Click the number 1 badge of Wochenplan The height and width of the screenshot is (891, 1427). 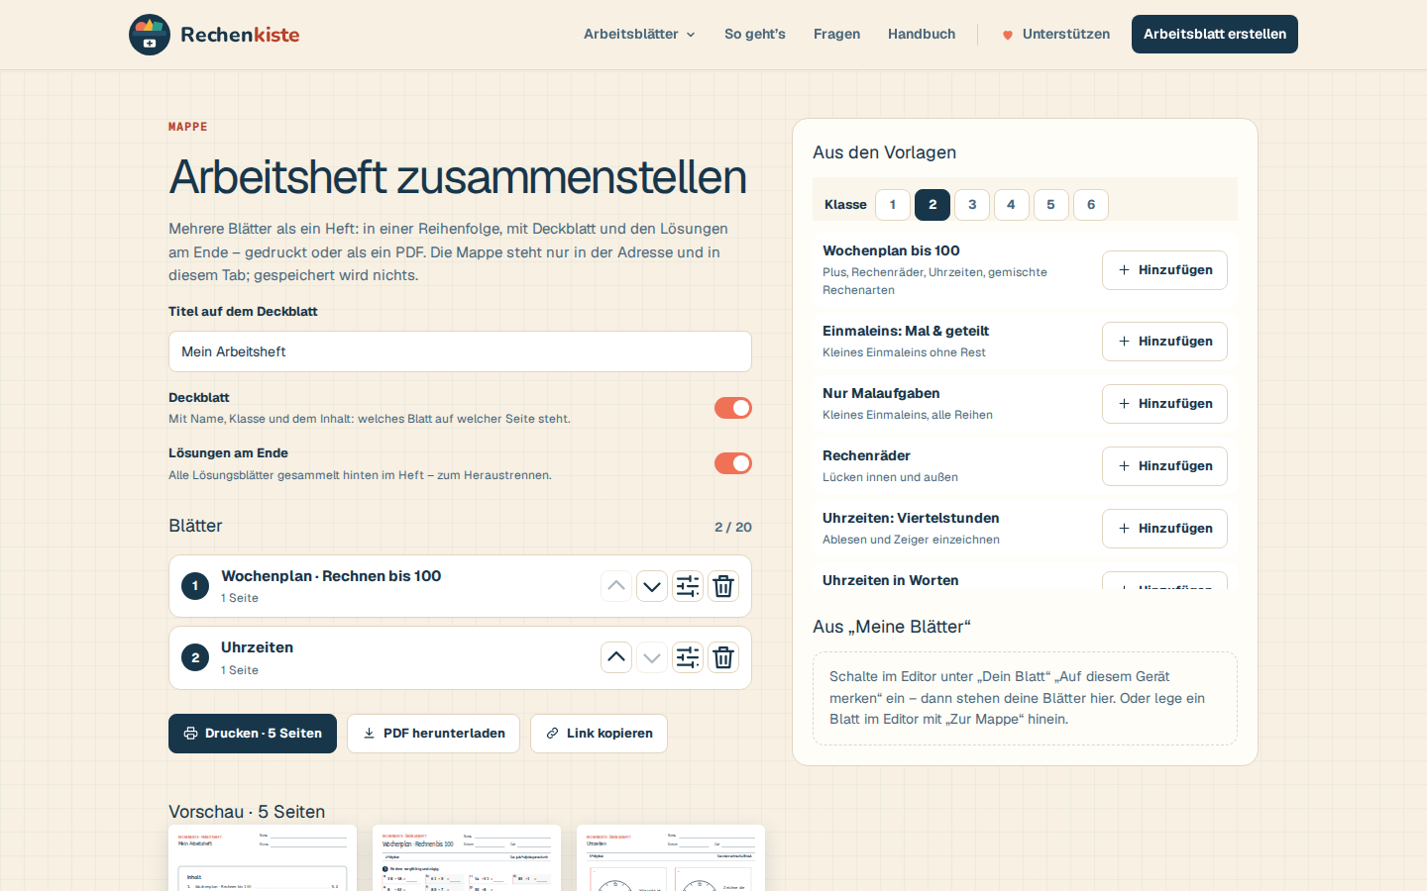click(x=195, y=586)
